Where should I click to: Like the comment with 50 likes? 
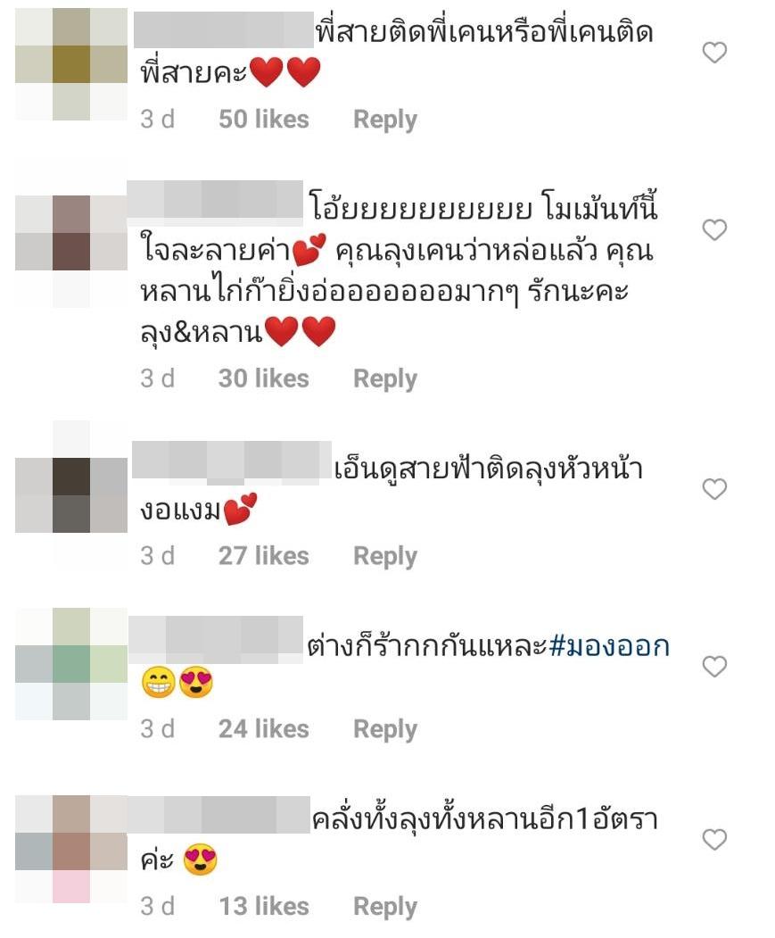coord(714,53)
